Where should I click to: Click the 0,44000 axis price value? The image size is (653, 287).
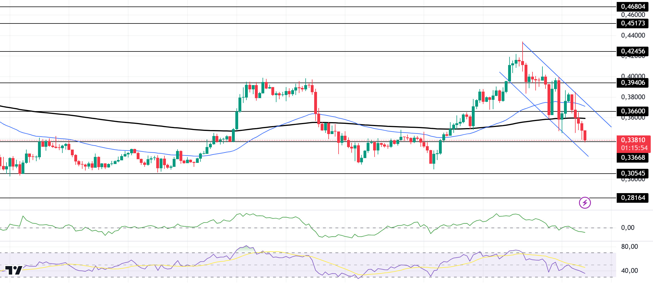[x=633, y=35]
